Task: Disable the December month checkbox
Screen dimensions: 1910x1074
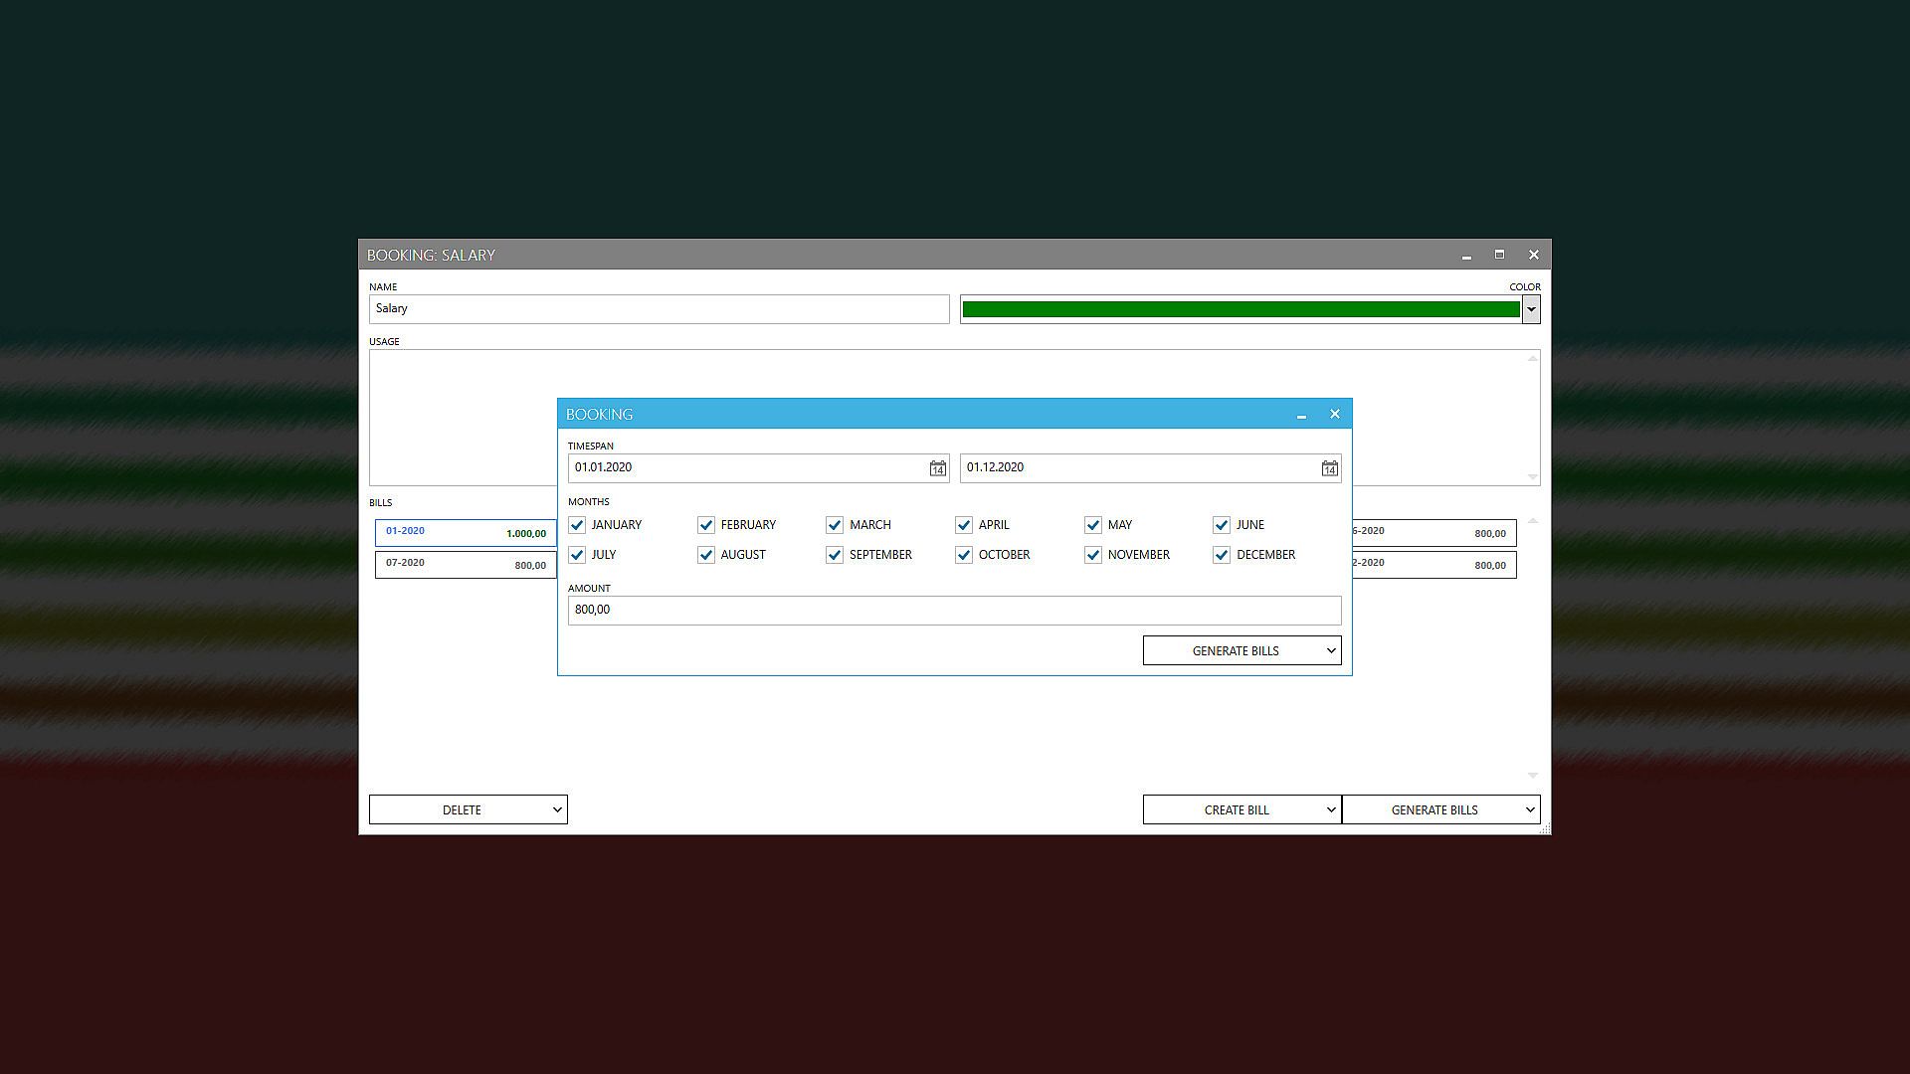Action: (1222, 555)
